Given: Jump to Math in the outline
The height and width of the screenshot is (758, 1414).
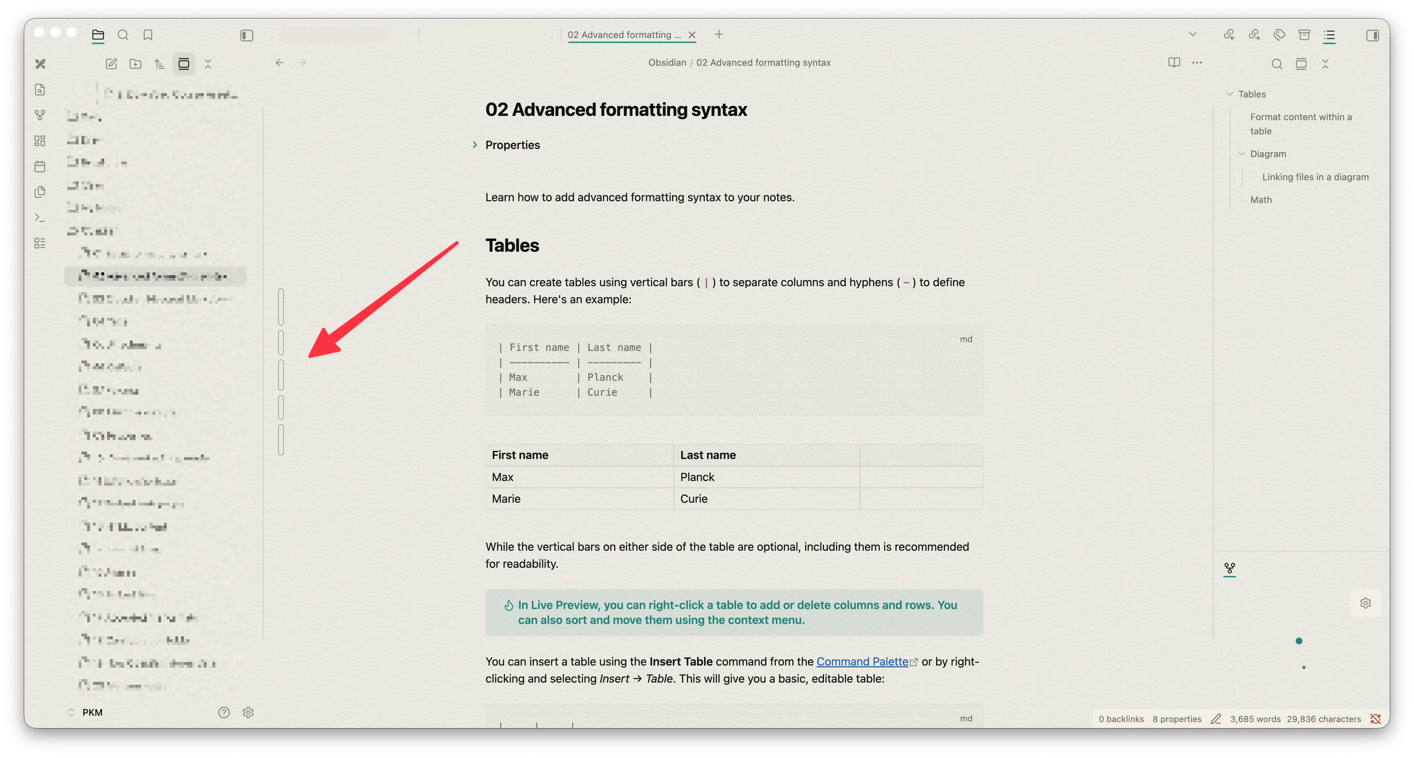Looking at the screenshot, I should pyautogui.click(x=1261, y=200).
